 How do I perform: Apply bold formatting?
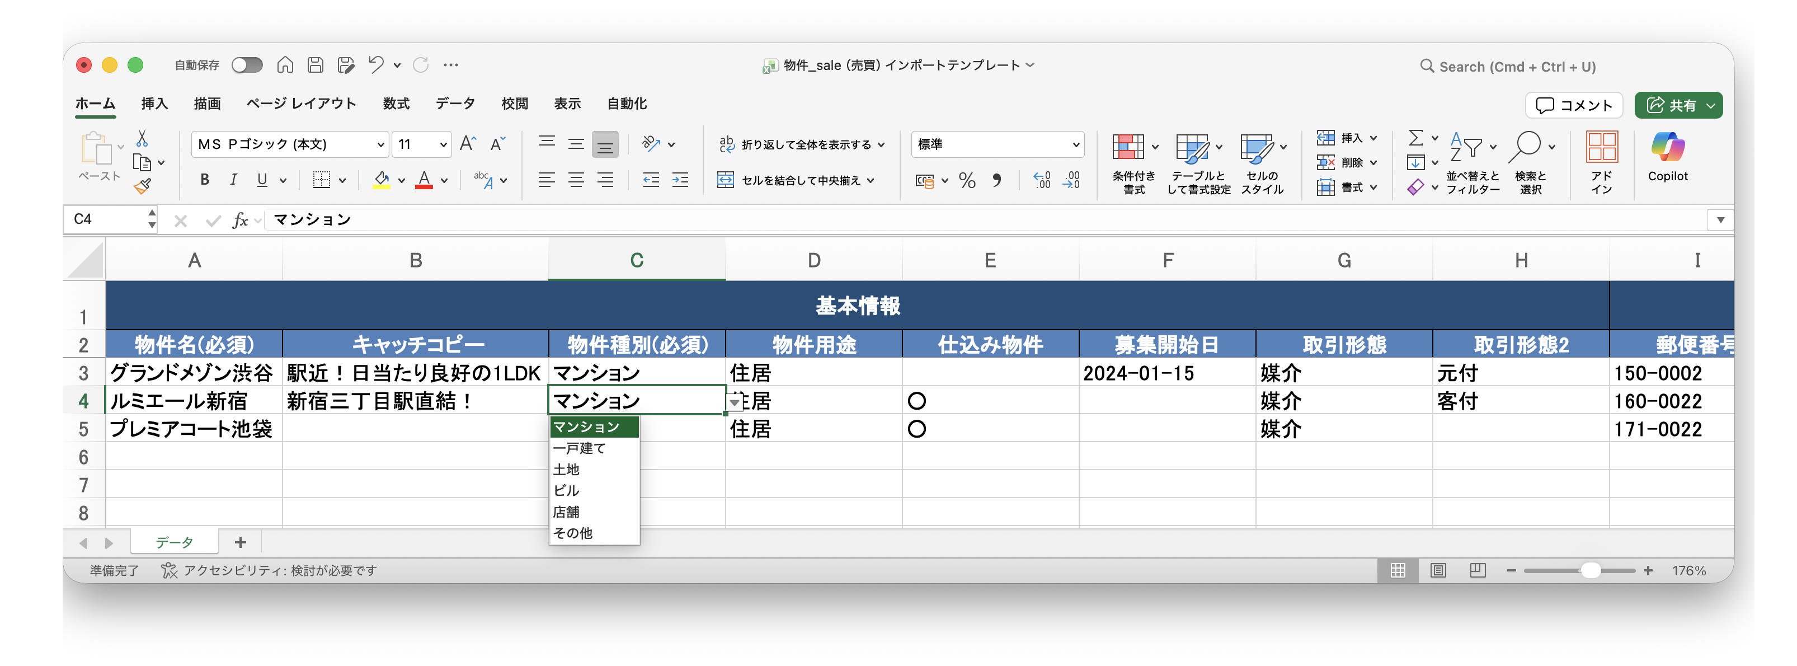[x=203, y=180]
